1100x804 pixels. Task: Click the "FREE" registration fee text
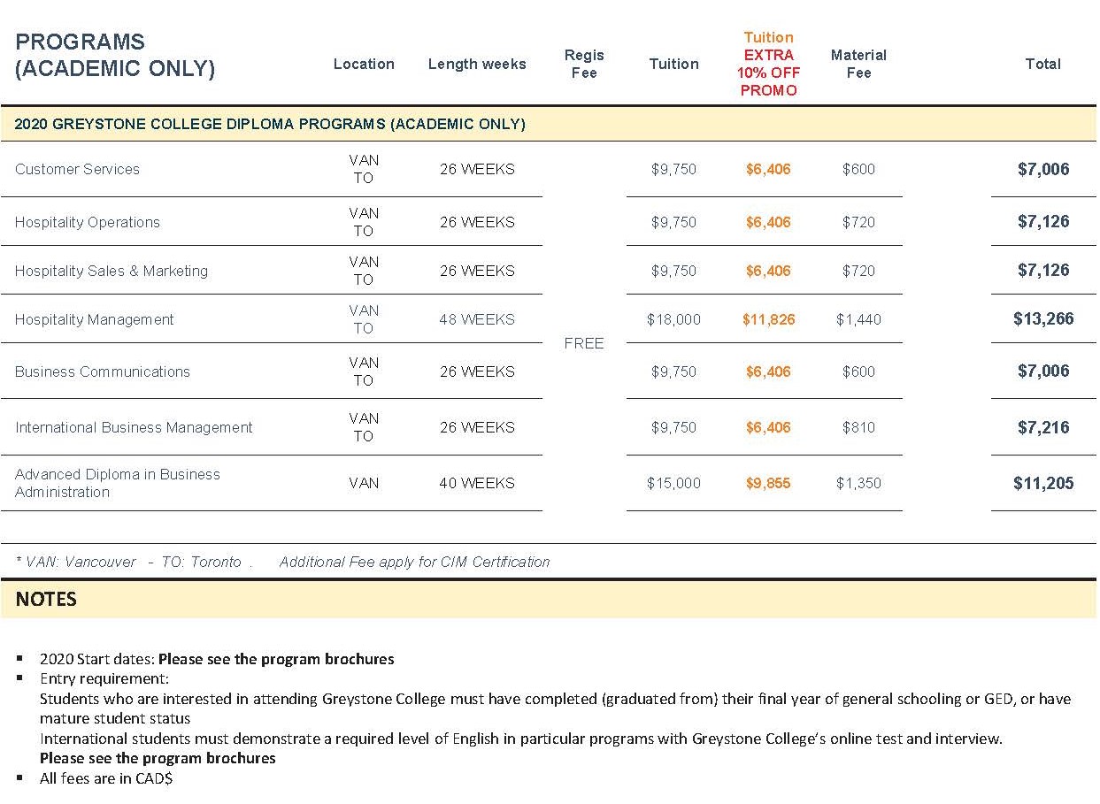[x=584, y=343]
